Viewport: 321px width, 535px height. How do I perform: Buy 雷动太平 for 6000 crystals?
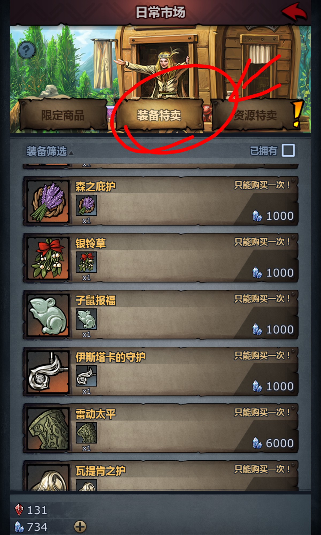pyautogui.click(x=273, y=443)
